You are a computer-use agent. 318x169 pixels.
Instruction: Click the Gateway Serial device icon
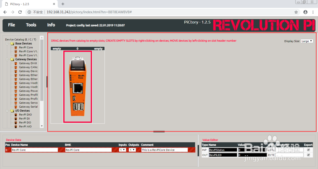pyautogui.click(x=16, y=107)
